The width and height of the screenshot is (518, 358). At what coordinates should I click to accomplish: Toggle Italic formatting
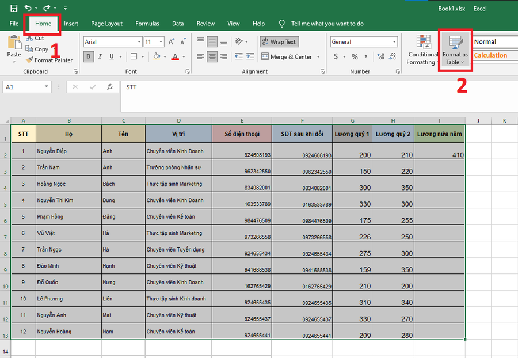[x=100, y=56]
